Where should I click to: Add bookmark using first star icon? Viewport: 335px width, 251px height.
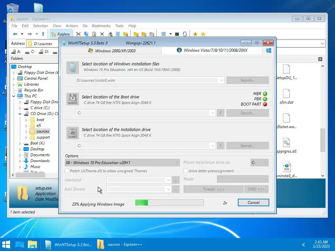pos(195,34)
